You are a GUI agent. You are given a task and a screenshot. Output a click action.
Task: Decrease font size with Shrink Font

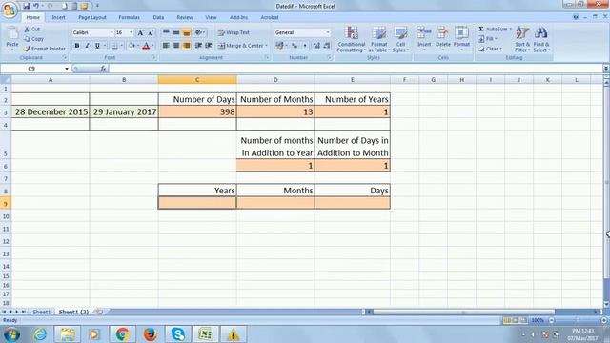coord(151,32)
